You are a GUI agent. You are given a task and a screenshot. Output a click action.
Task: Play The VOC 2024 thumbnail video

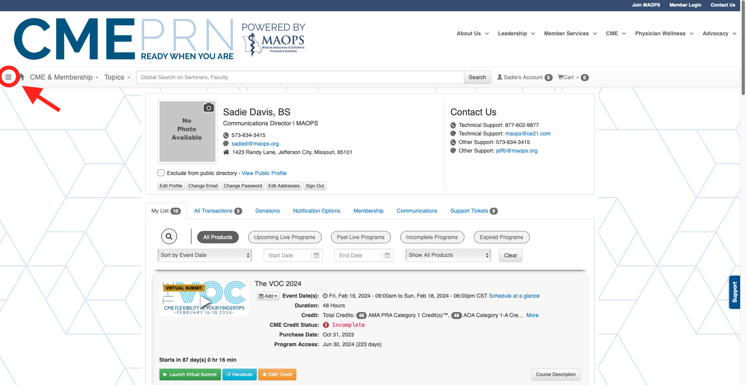[x=205, y=302]
